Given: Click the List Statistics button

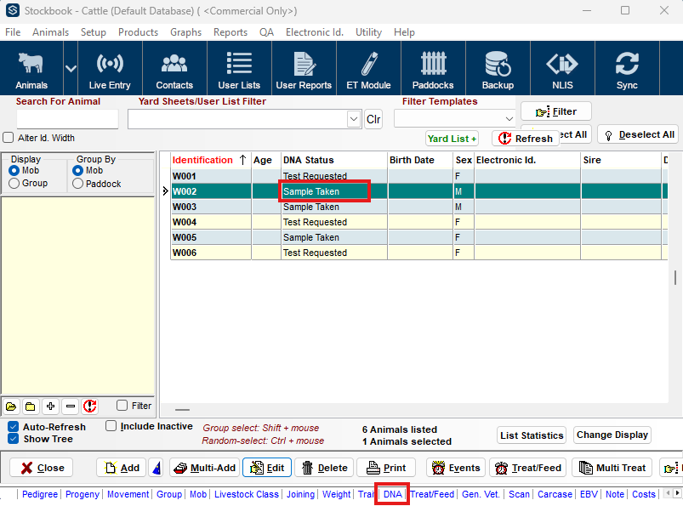Looking at the screenshot, I should (532, 435).
